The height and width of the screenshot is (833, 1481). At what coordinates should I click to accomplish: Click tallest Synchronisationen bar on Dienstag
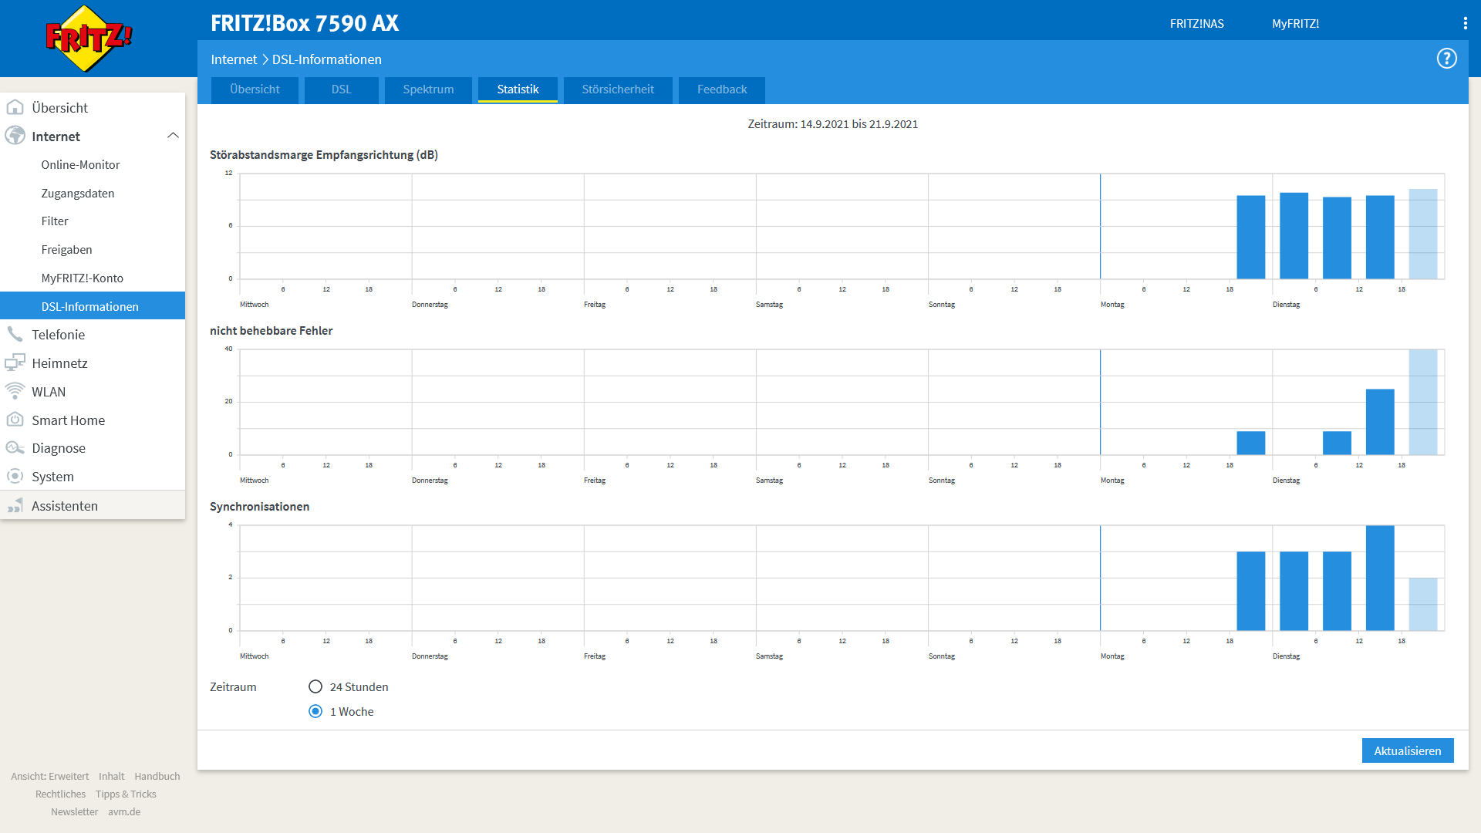1379,578
